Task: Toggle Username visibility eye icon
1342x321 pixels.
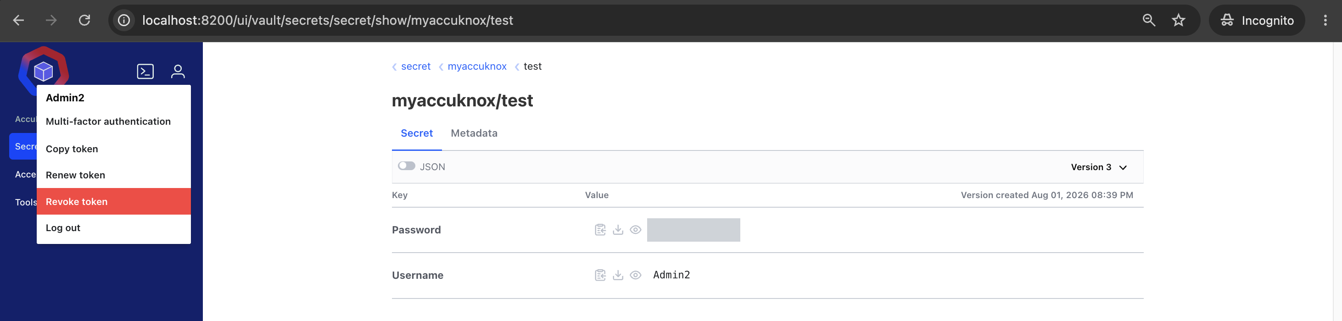Action: pos(636,275)
